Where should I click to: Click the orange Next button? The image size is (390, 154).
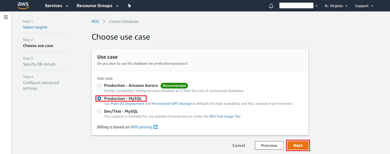(x=298, y=146)
